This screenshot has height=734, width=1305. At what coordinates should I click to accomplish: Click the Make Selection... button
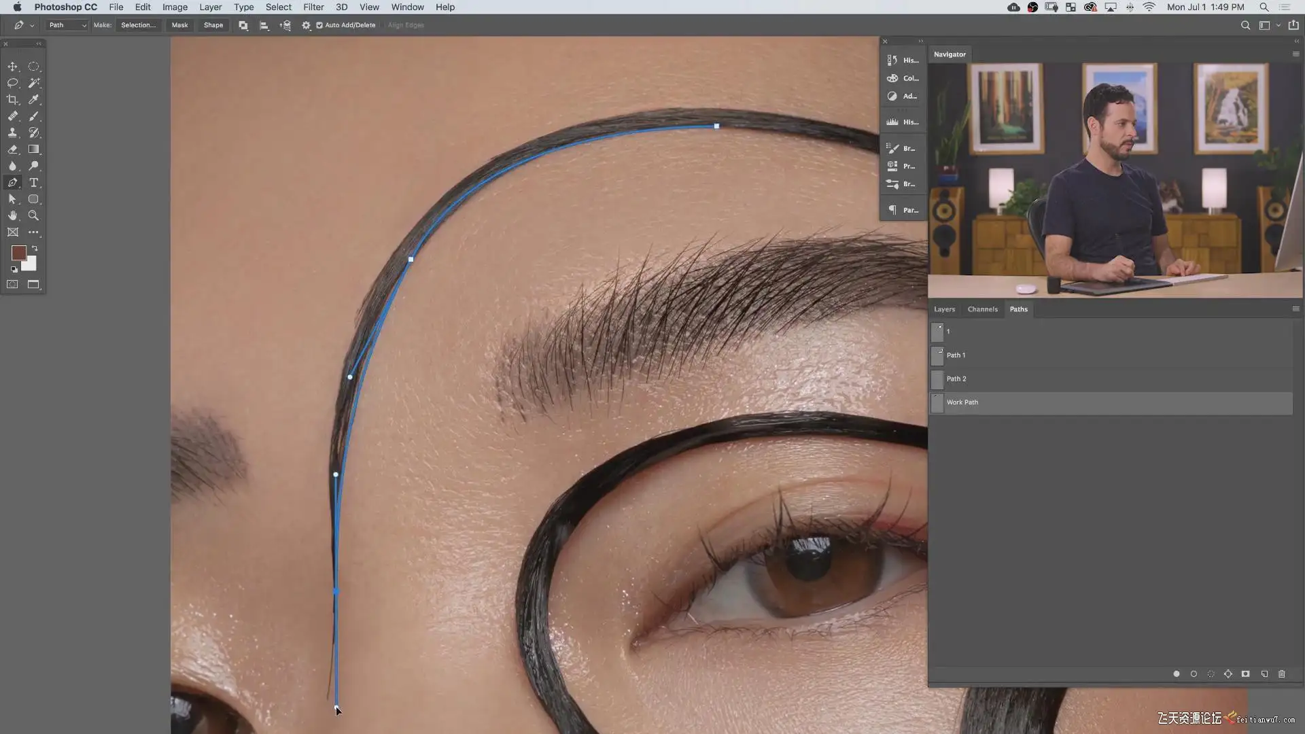pos(138,25)
